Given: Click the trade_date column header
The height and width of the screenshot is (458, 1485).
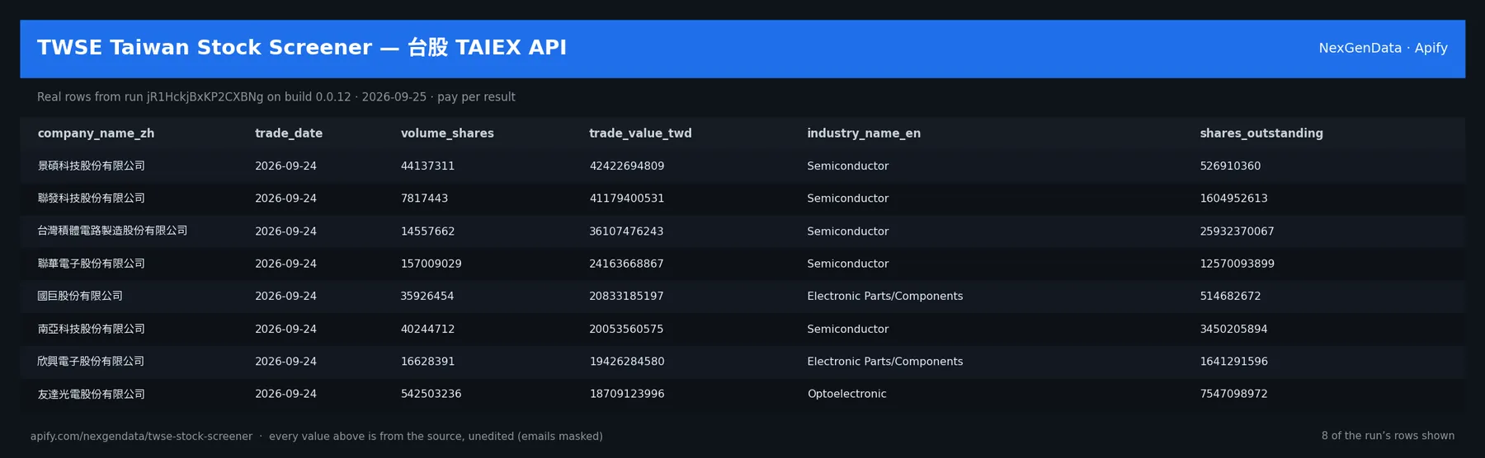Looking at the screenshot, I should point(289,133).
